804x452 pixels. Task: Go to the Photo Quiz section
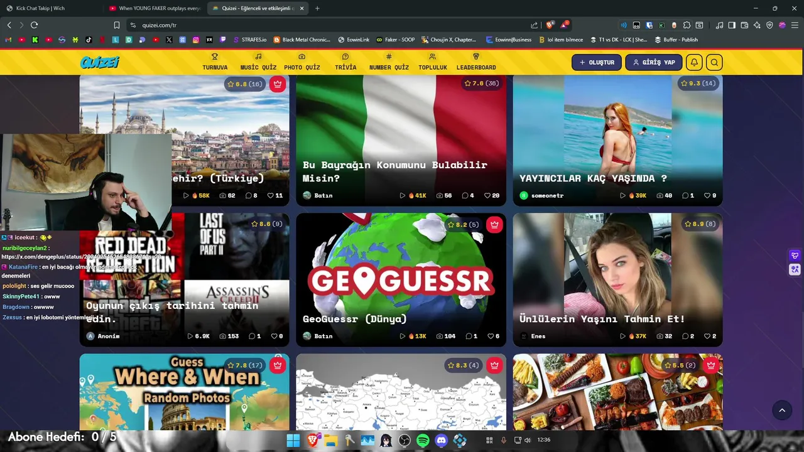pyautogui.click(x=301, y=62)
